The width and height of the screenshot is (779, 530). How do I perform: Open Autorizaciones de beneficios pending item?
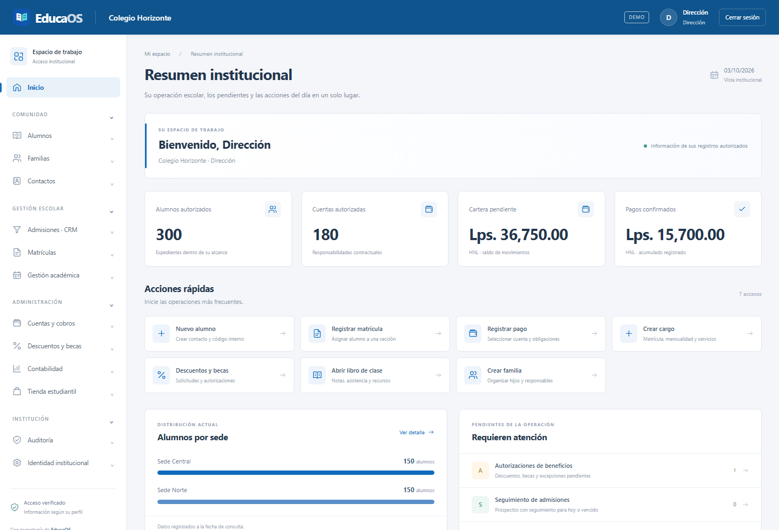pos(610,471)
